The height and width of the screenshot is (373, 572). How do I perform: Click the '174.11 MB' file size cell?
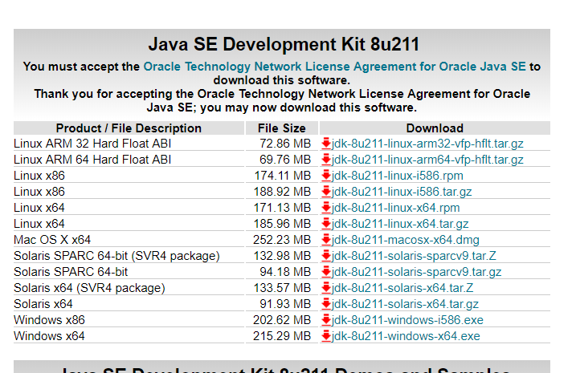(x=282, y=176)
